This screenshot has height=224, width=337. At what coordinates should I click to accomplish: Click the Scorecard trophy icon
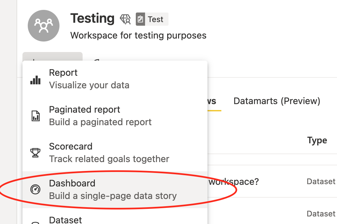coord(35,153)
